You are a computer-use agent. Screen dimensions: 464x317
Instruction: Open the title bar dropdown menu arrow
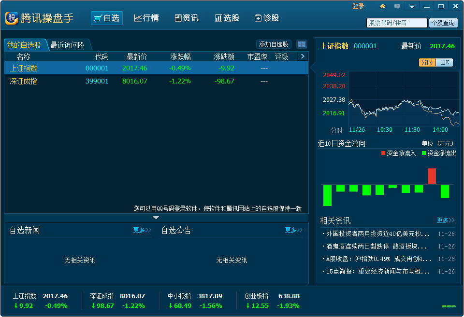412,6
